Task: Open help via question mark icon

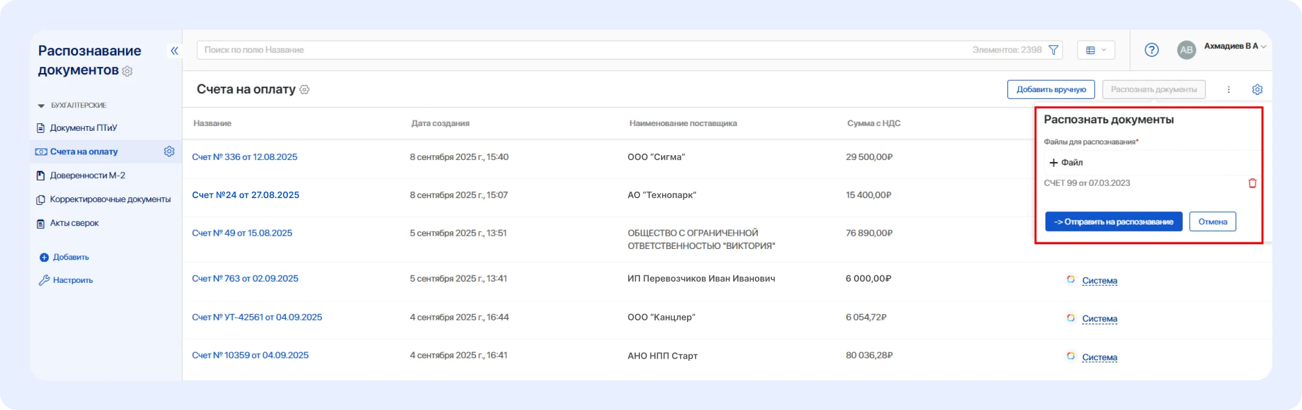Action: 1151,50
